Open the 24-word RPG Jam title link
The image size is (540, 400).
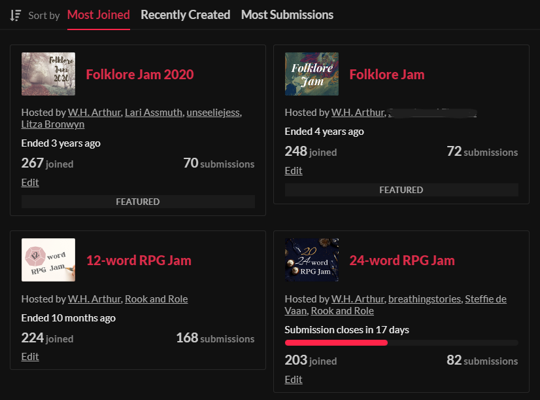[x=402, y=261]
